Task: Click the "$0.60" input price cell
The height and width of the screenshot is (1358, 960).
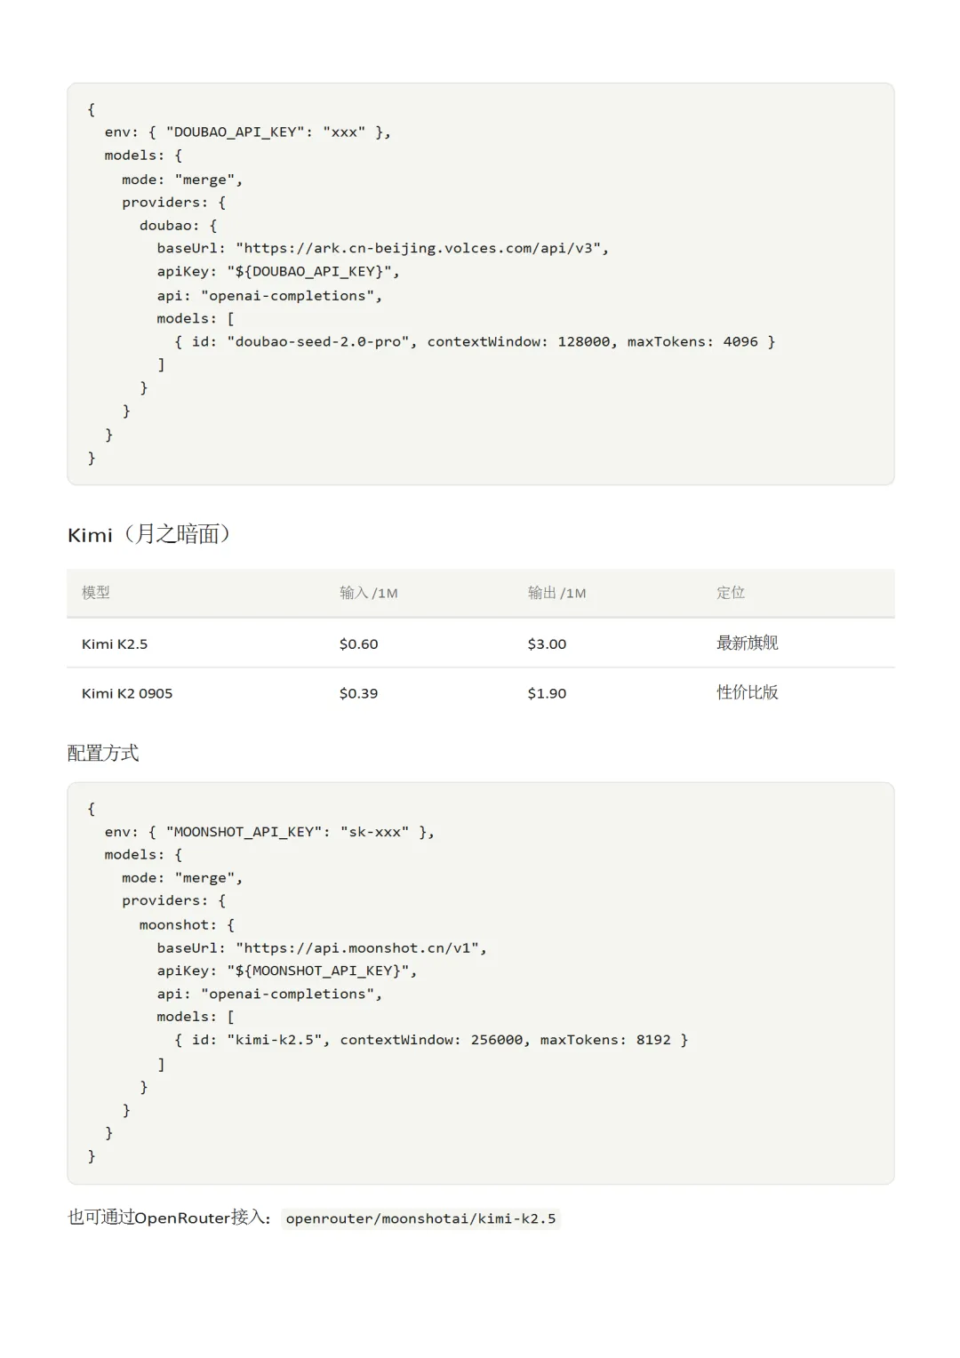Action: (358, 643)
